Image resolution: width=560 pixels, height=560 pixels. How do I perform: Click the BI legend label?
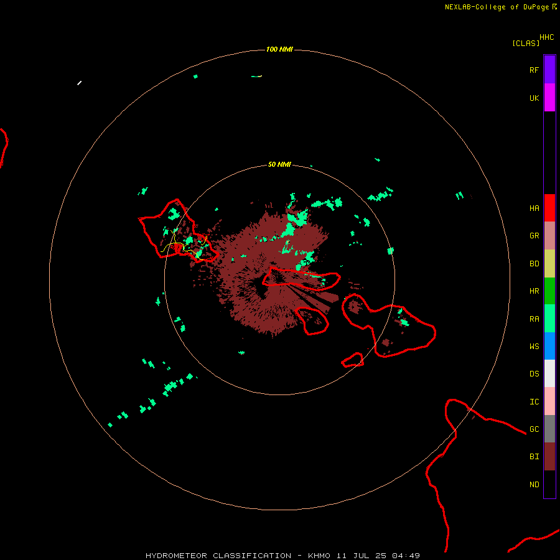click(534, 457)
